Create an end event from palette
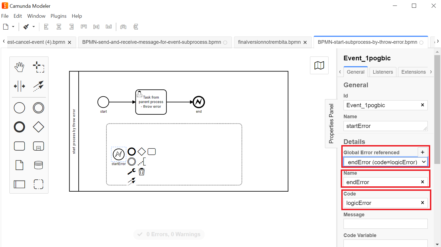 [x=19, y=127]
